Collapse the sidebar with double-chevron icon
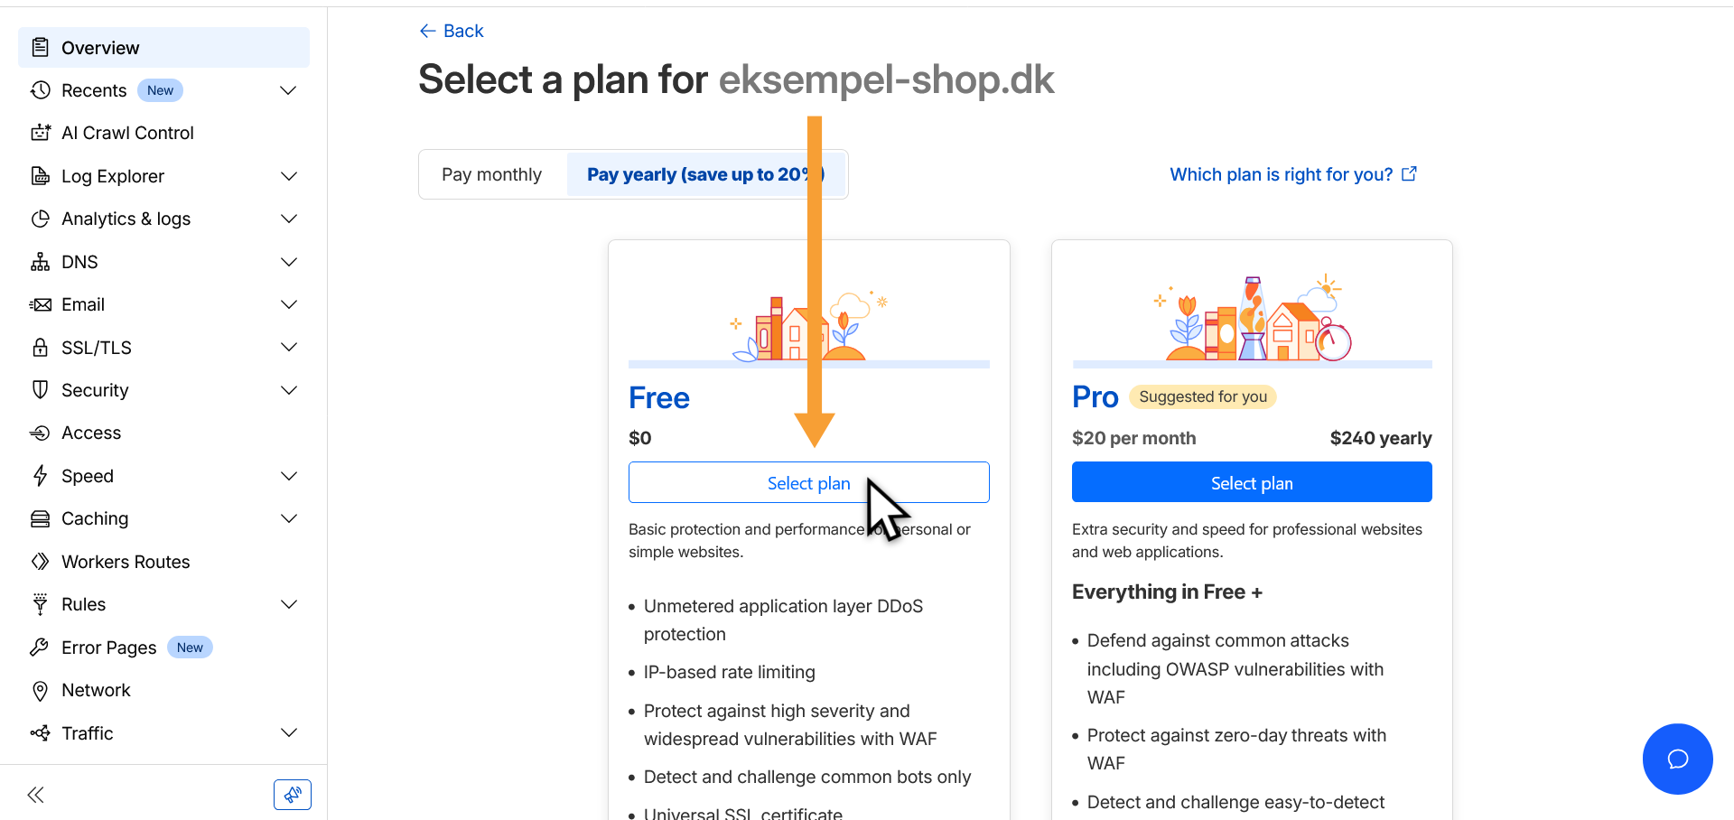Image resolution: width=1734 pixels, height=820 pixels. point(36,795)
